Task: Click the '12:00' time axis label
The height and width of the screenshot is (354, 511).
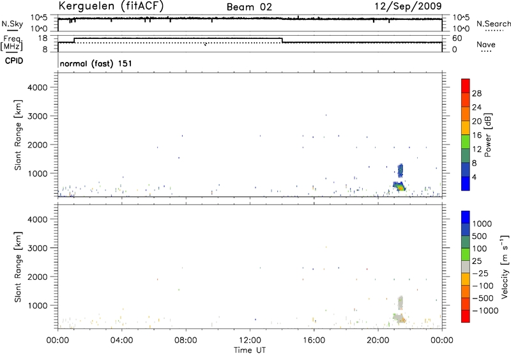Action: [250, 341]
